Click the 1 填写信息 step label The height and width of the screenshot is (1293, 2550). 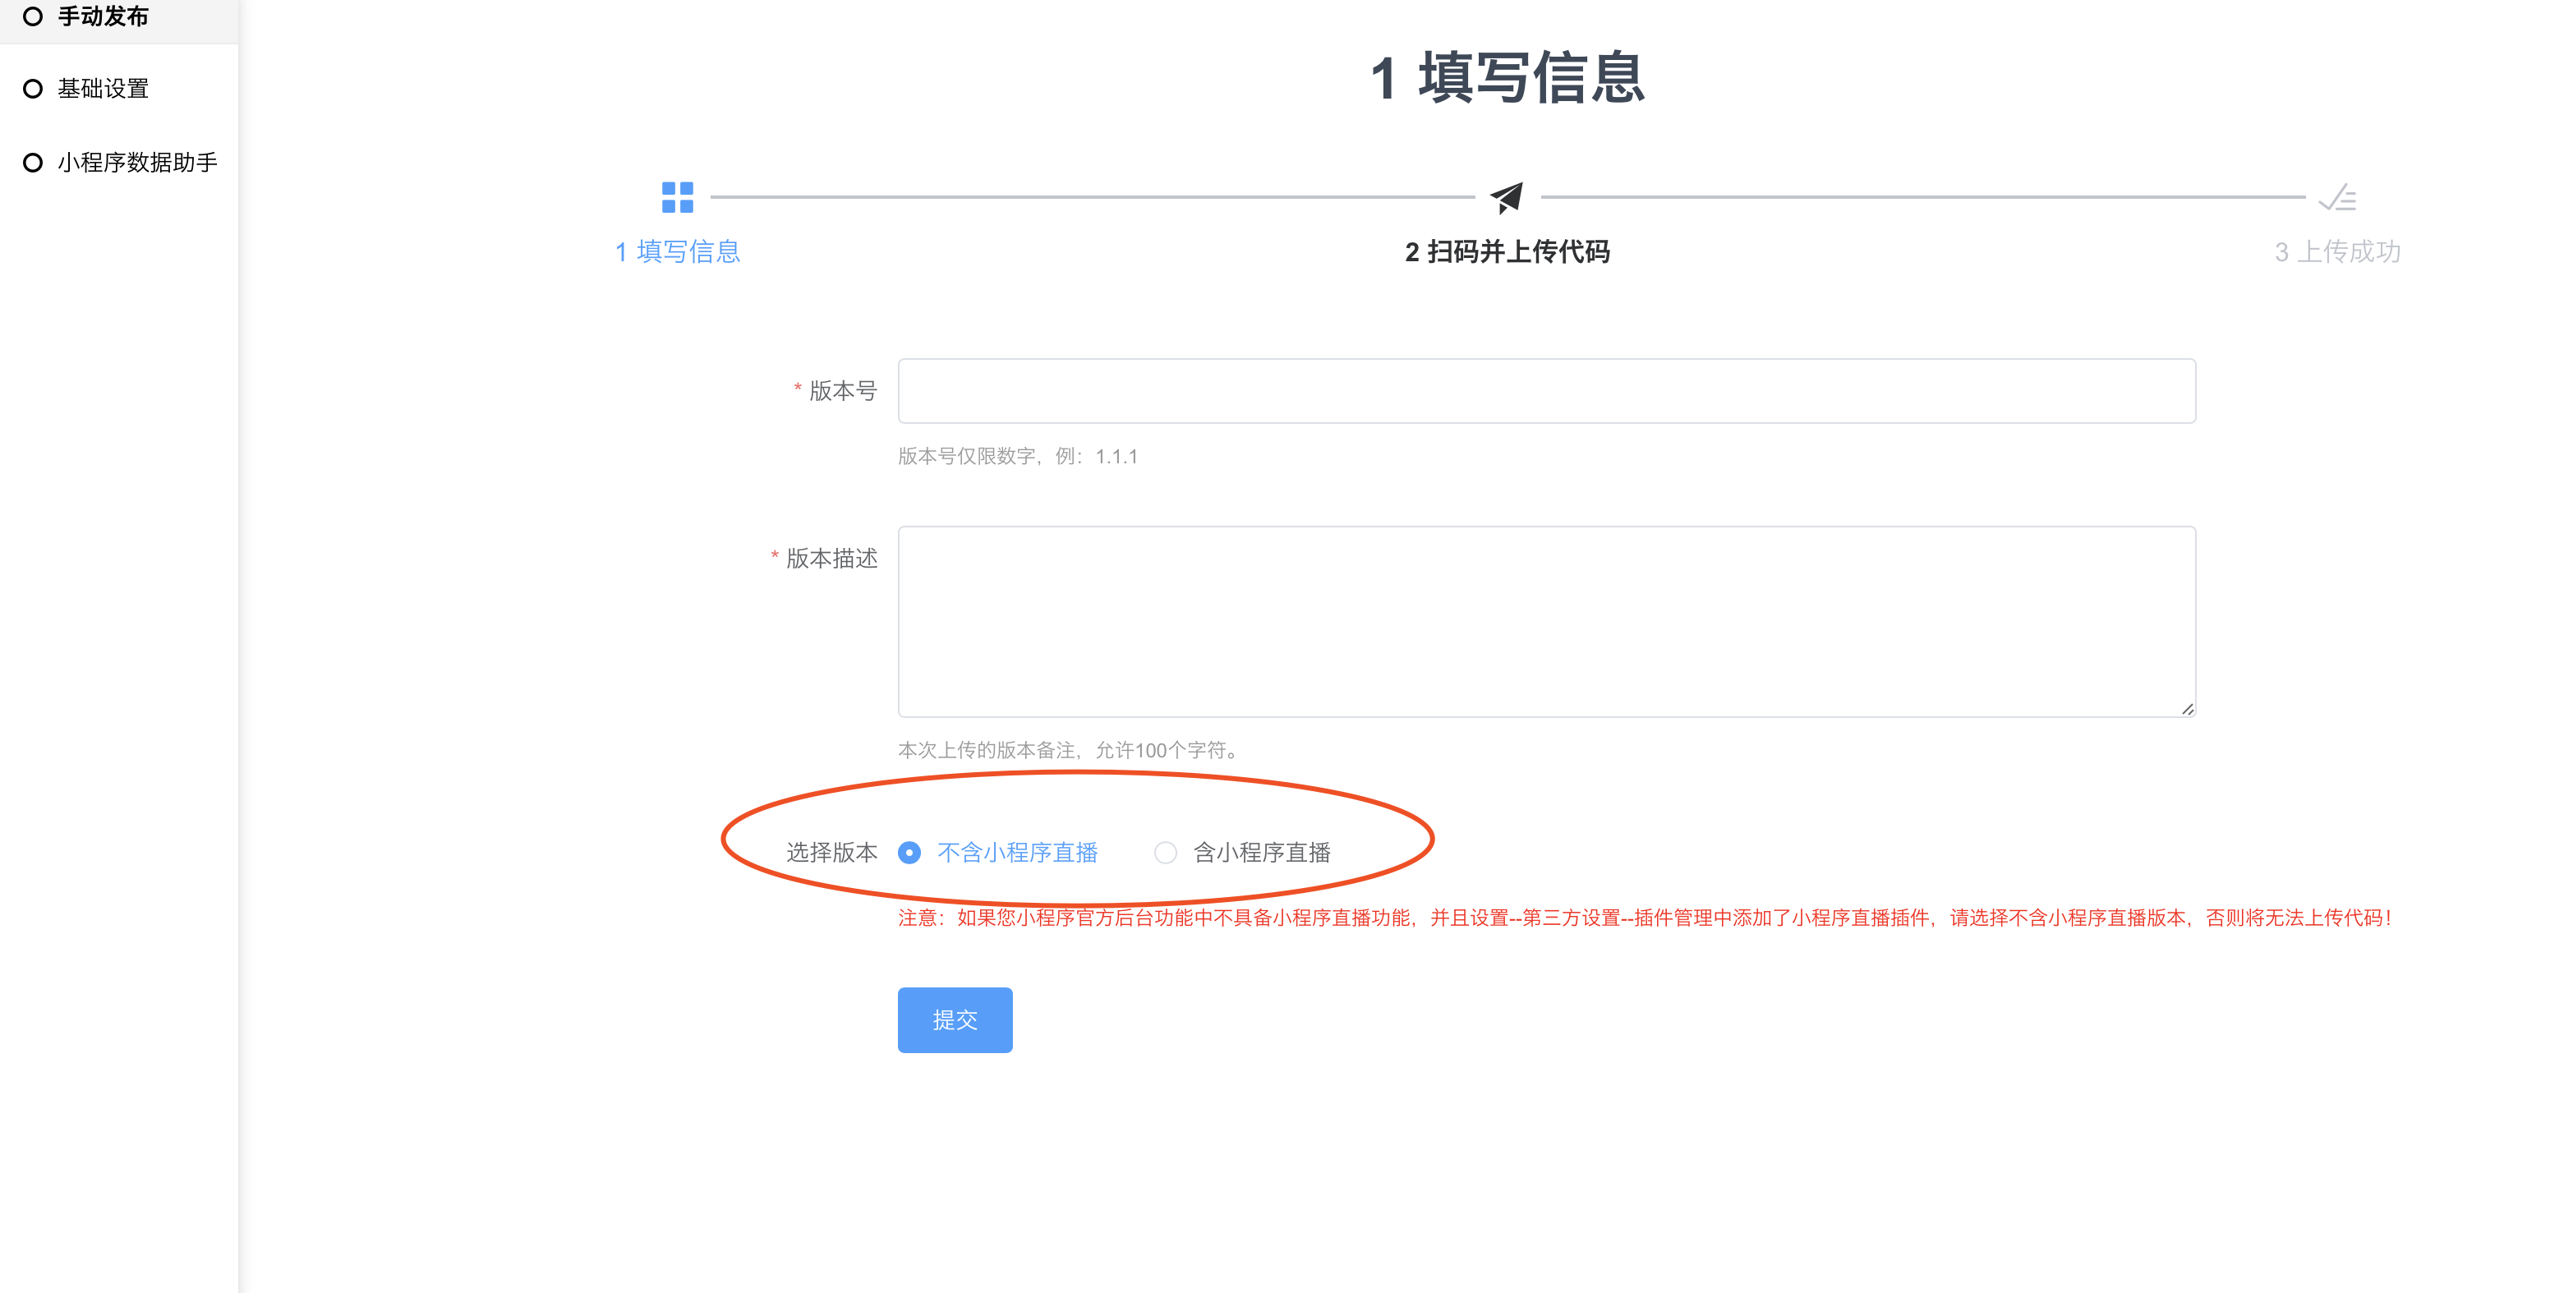click(x=677, y=251)
